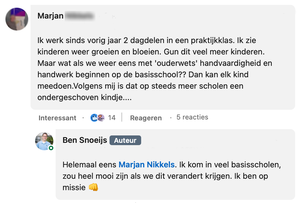Open the reactions count showing 14
The image size is (300, 203).
point(112,118)
